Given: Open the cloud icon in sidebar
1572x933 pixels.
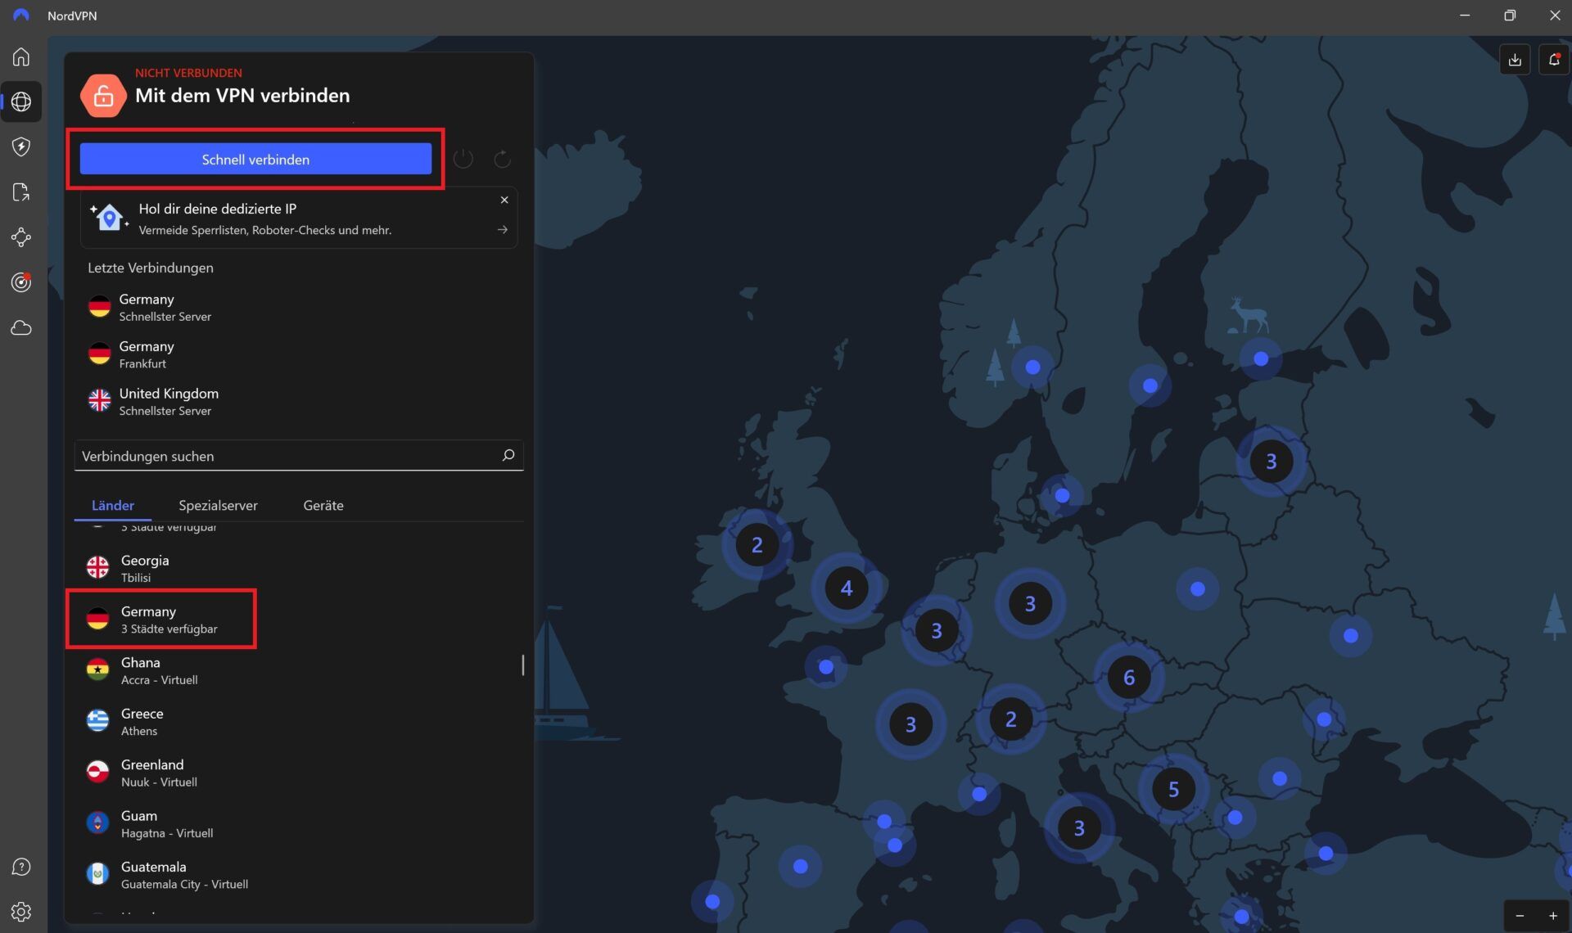Looking at the screenshot, I should (x=21, y=328).
